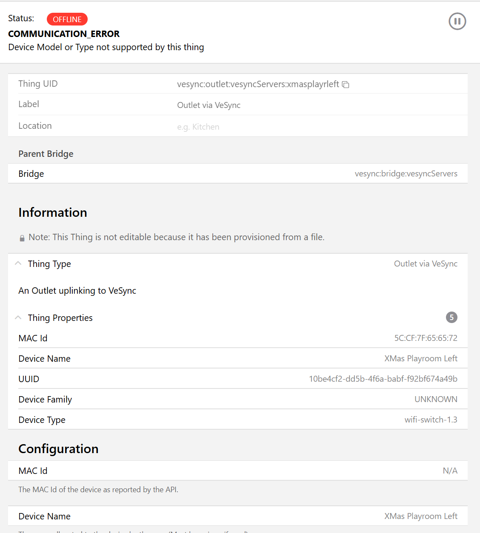This screenshot has width=480, height=533.
Task: Copy the Thing UID using the copy icon
Action: (346, 85)
